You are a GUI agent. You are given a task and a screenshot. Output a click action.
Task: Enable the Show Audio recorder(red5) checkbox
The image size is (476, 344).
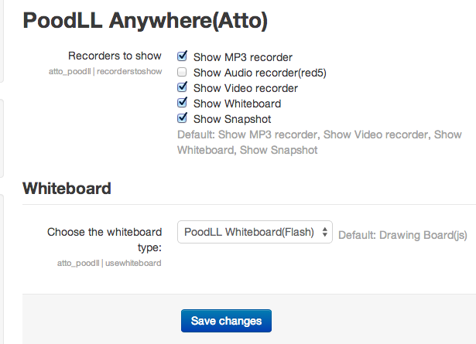pyautogui.click(x=182, y=72)
